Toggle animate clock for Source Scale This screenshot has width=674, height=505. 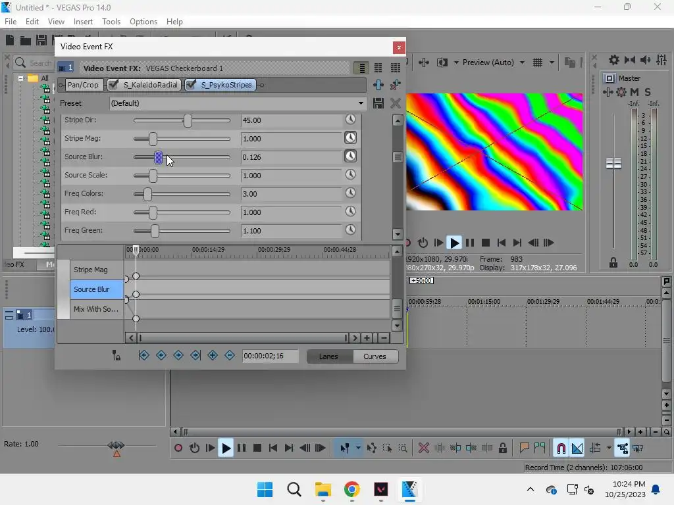(351, 175)
